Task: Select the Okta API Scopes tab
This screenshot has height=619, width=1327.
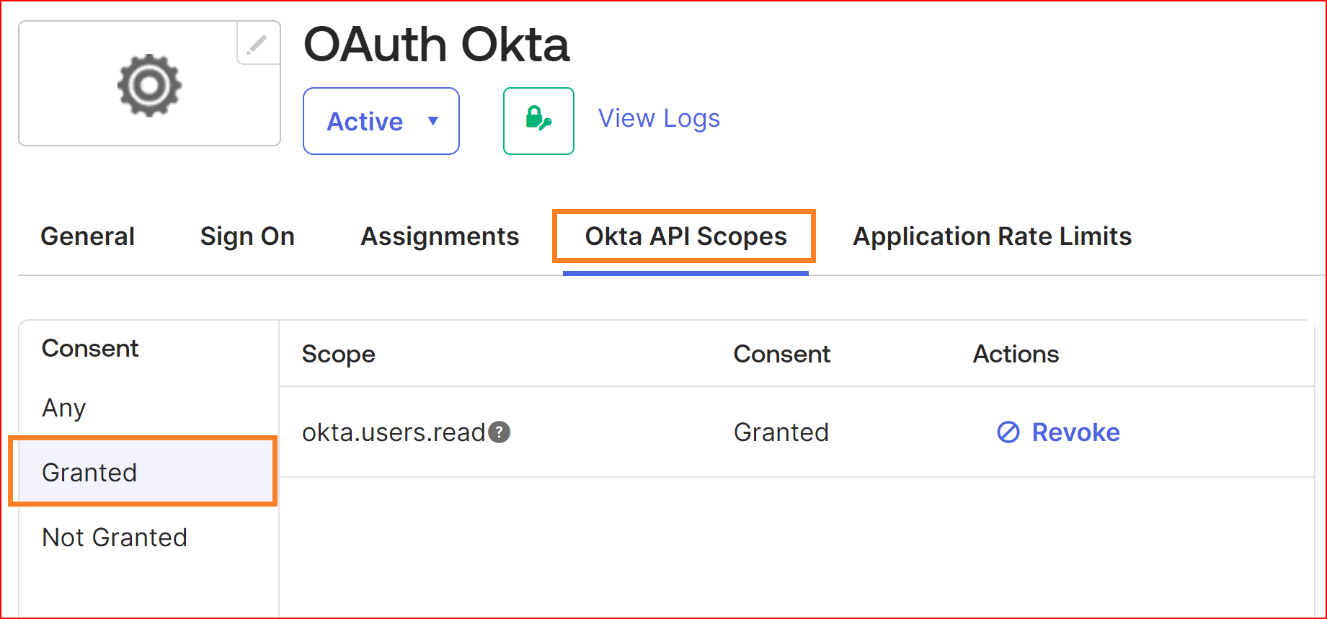Action: [x=685, y=236]
